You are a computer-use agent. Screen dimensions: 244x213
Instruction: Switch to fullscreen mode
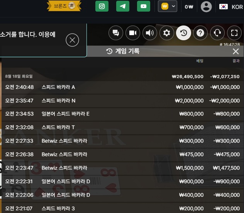pos(234,33)
